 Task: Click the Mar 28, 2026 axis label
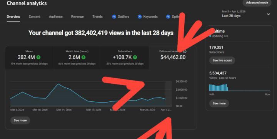tap(147, 110)
